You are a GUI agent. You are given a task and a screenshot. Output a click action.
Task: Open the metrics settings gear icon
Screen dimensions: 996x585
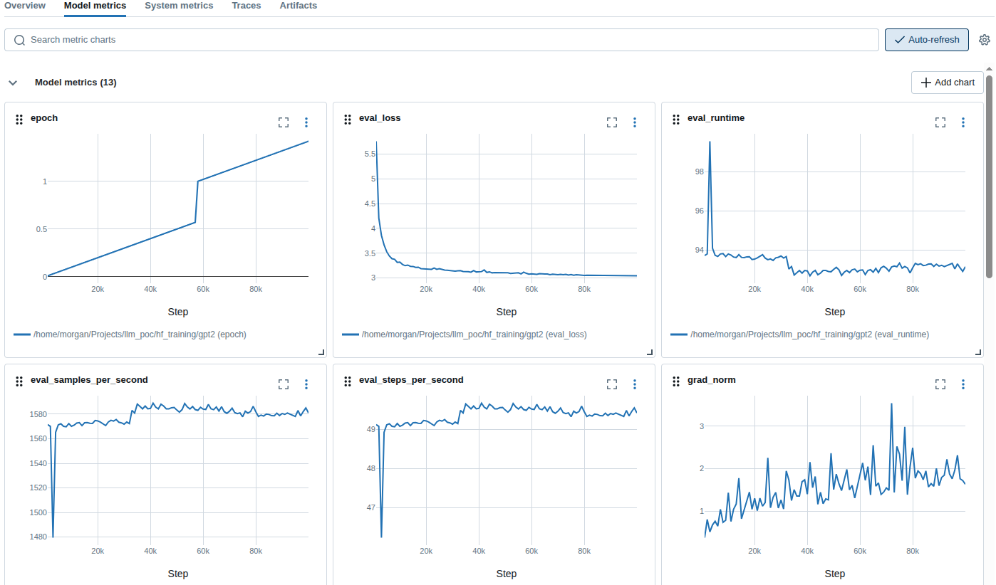click(985, 40)
